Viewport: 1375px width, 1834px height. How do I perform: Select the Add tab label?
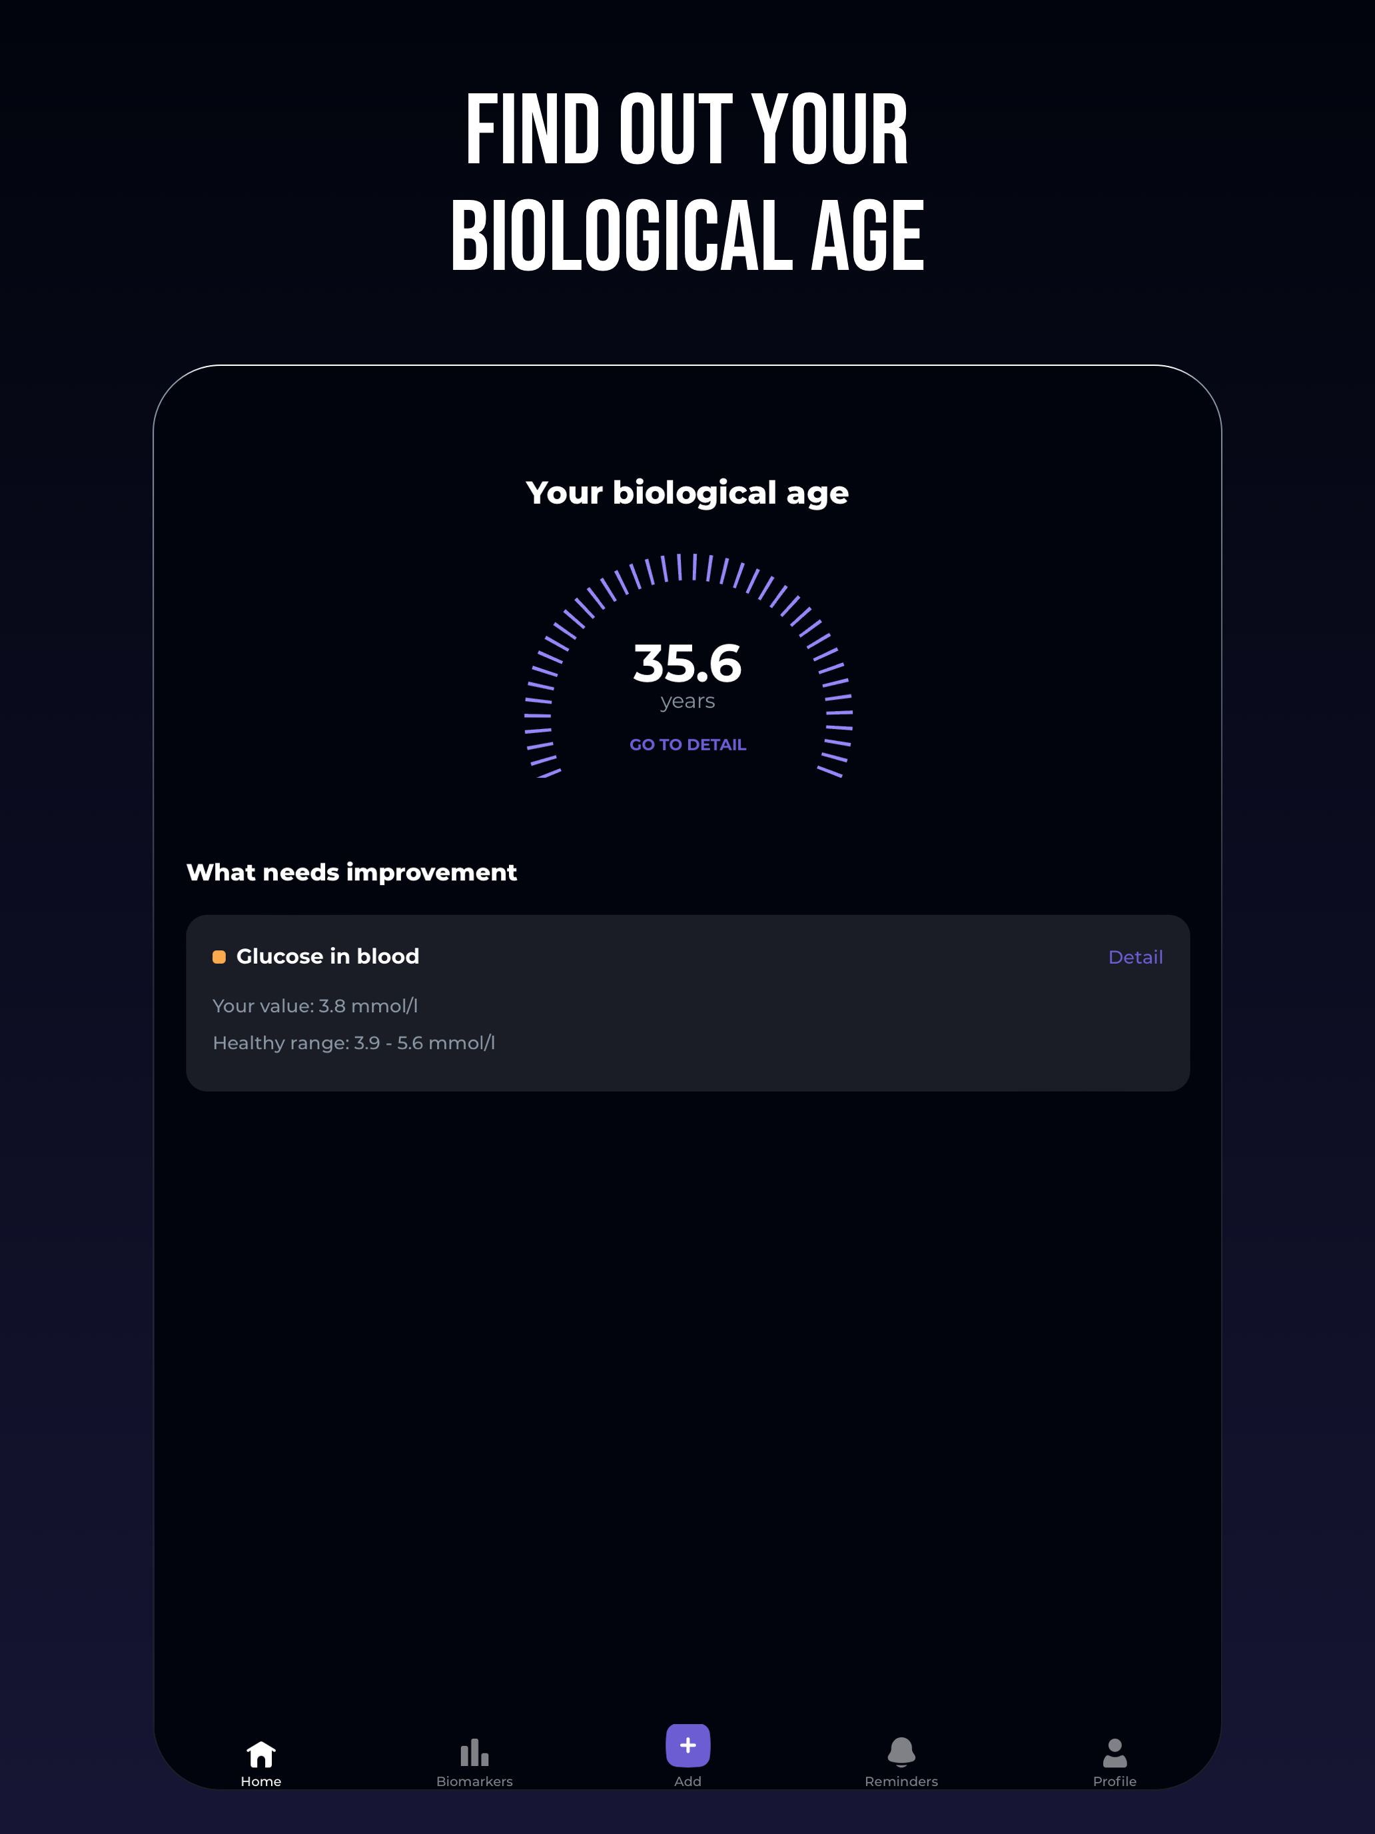coord(688,1781)
